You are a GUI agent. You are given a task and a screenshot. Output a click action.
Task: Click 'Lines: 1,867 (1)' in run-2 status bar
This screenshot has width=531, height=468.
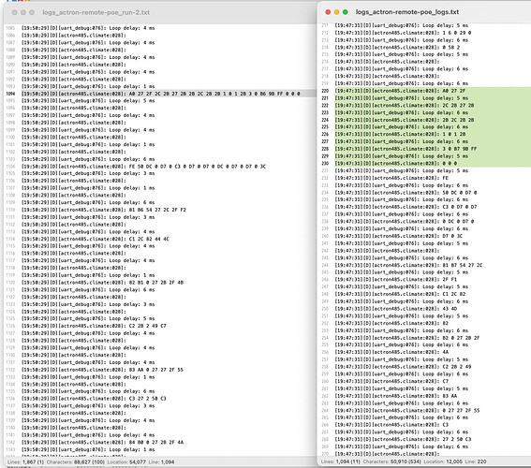pos(25,461)
